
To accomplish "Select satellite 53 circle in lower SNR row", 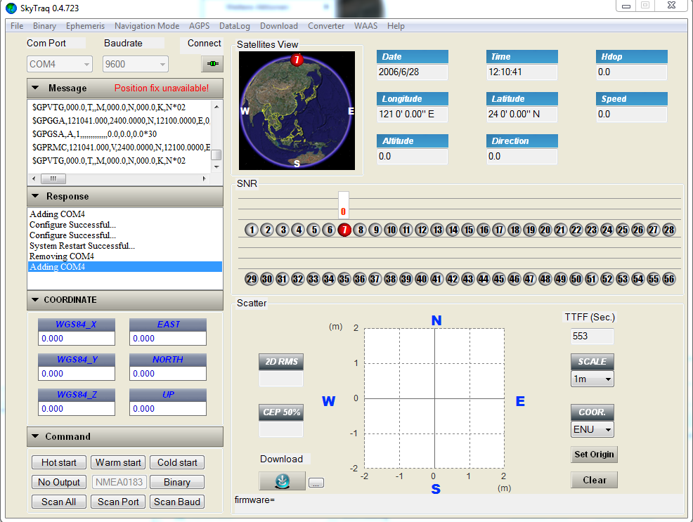I will [x=623, y=279].
